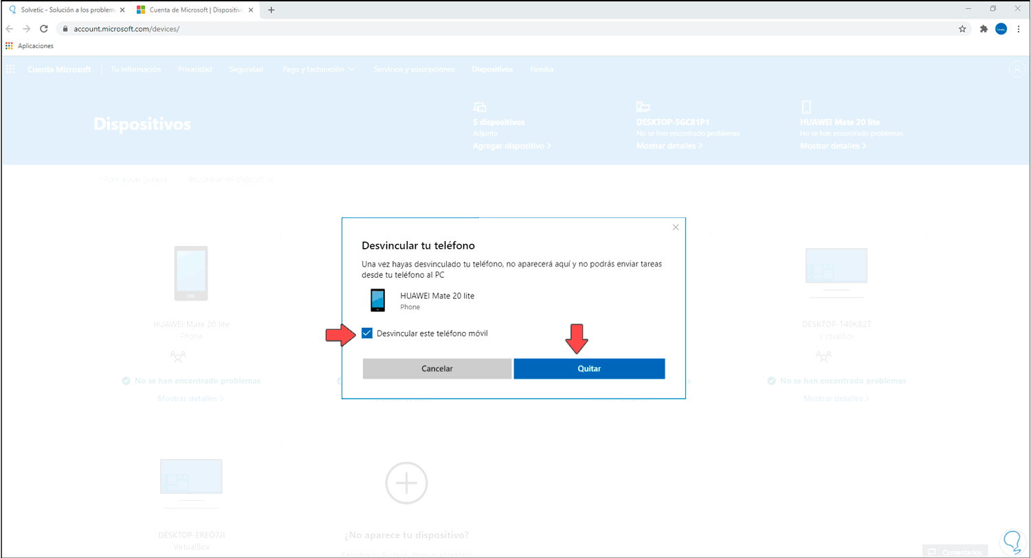The image size is (1031, 558).
Task: Switch to the Solvetic tab
Action: [x=67, y=10]
